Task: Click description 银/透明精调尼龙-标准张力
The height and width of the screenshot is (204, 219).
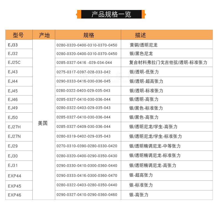Action: coord(155,156)
